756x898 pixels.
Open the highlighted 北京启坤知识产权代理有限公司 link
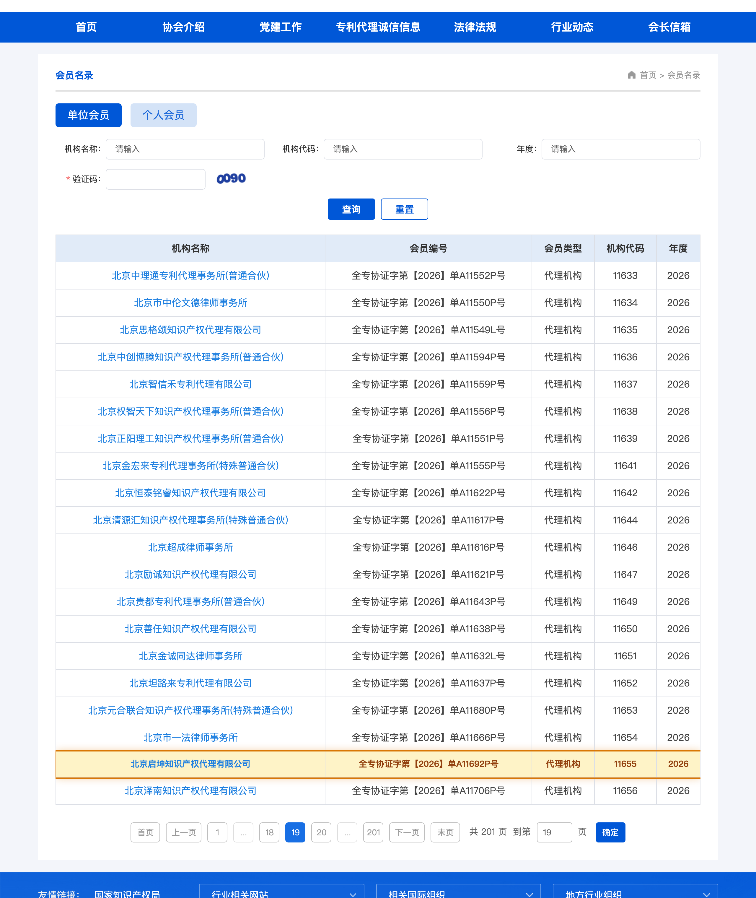pyautogui.click(x=190, y=764)
